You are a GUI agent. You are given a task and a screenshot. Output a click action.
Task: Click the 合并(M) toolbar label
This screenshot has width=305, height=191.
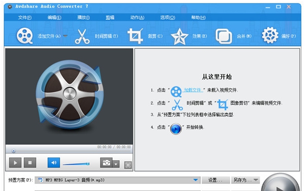pyautogui.click(x=244, y=36)
